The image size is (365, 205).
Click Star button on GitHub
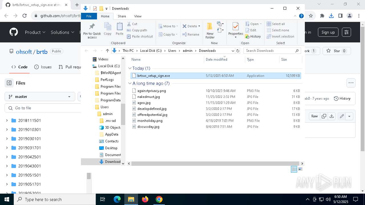[x=336, y=51]
